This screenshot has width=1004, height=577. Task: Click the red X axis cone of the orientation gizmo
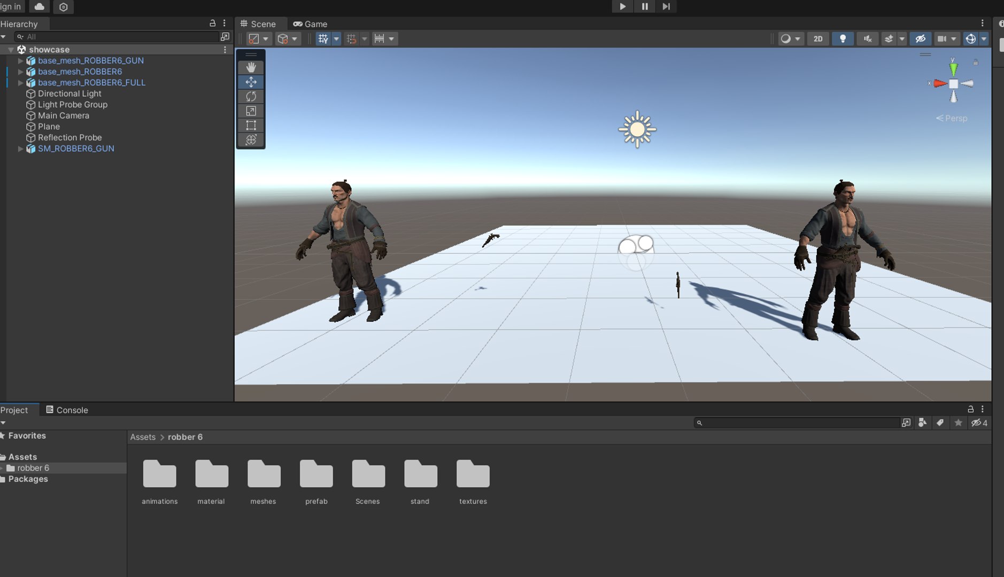(x=940, y=83)
